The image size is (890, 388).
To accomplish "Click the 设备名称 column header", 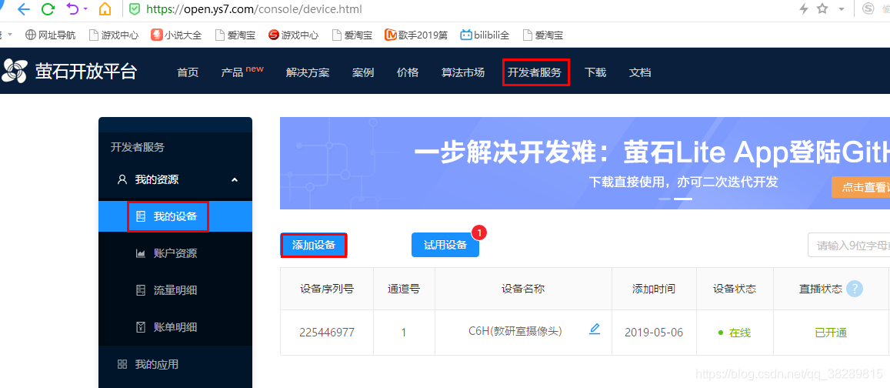I will (523, 289).
